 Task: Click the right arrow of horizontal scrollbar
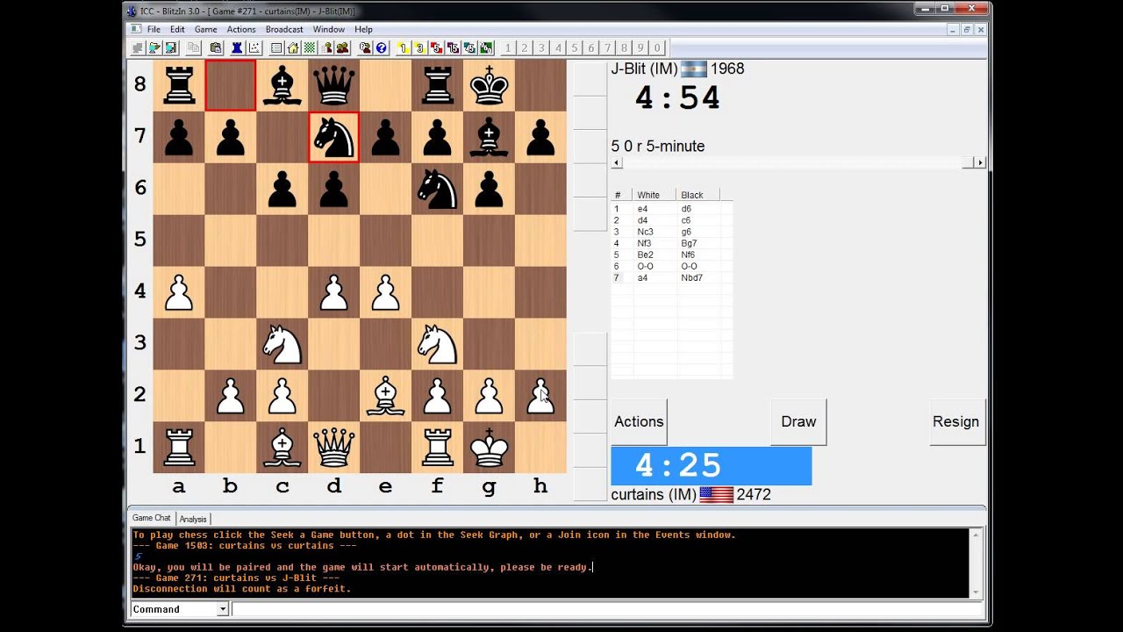tap(980, 162)
